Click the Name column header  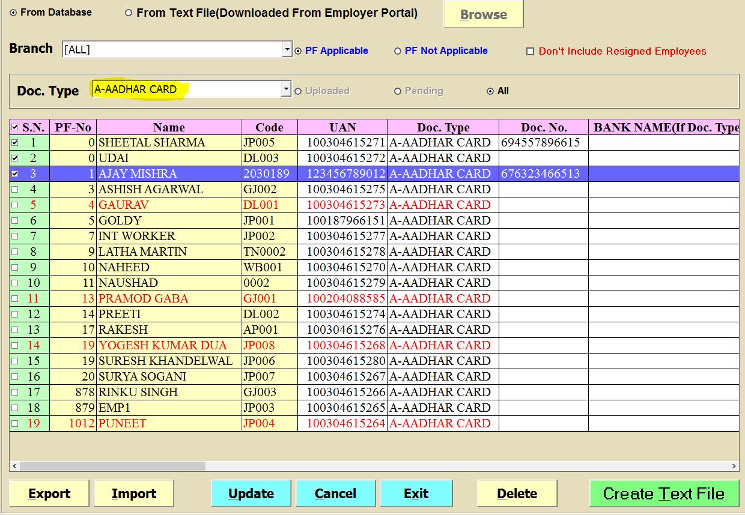[x=169, y=127]
